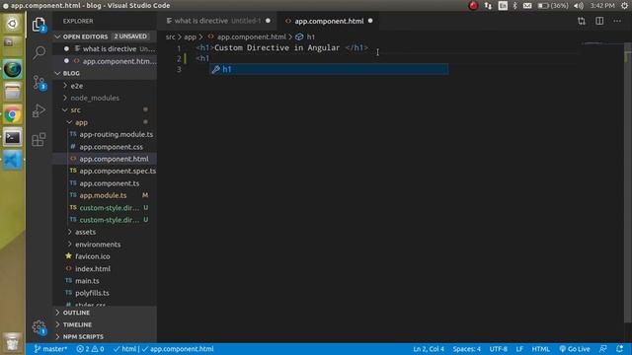Split the editor to the right

(x=599, y=21)
